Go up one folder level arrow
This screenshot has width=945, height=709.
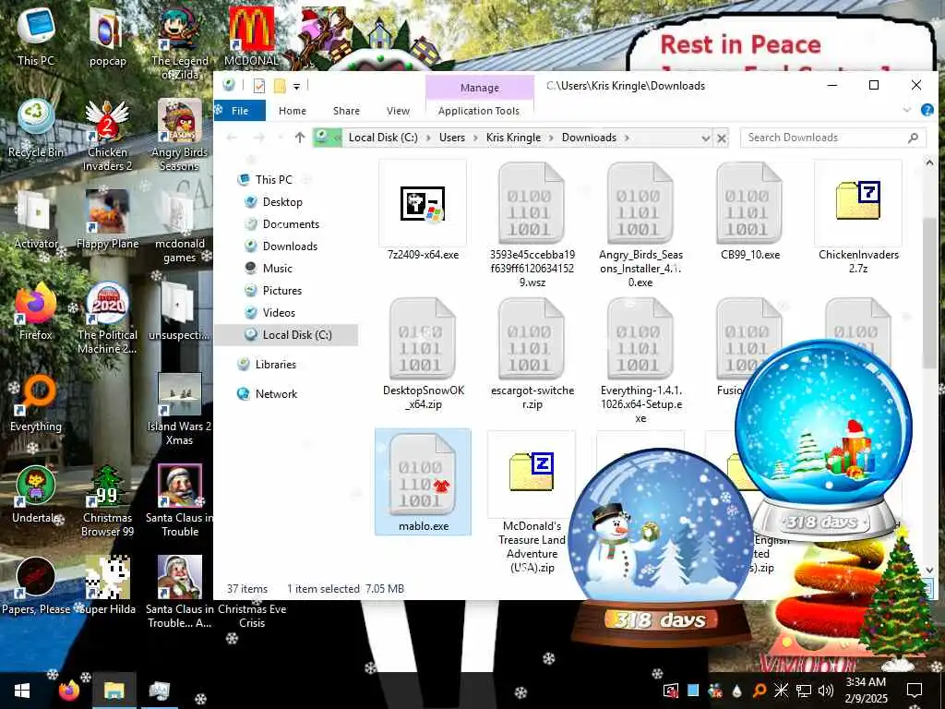[300, 138]
